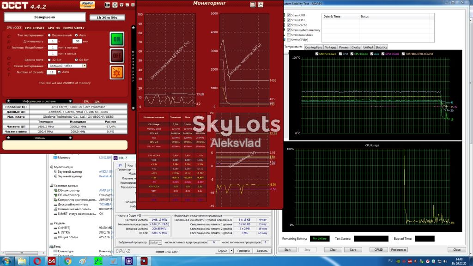Click the Number of threads input field
This screenshot has width=473, height=266.
(52, 72)
